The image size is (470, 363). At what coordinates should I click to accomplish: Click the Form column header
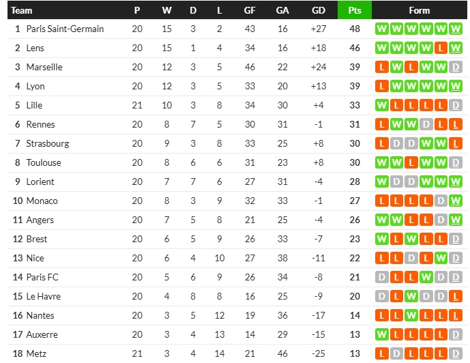(420, 10)
